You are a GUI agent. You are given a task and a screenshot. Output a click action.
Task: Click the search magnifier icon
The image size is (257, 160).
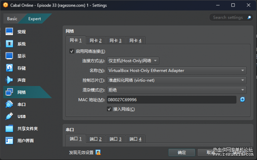(x=249, y=18)
